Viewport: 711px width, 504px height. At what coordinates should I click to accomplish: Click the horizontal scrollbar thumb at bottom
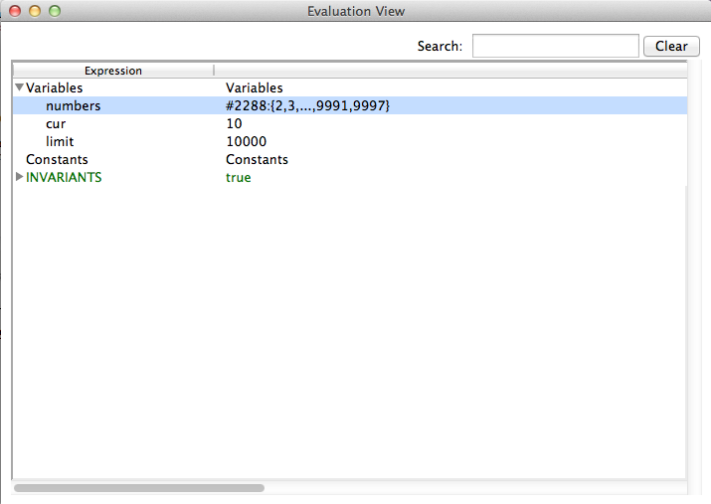[x=139, y=488]
